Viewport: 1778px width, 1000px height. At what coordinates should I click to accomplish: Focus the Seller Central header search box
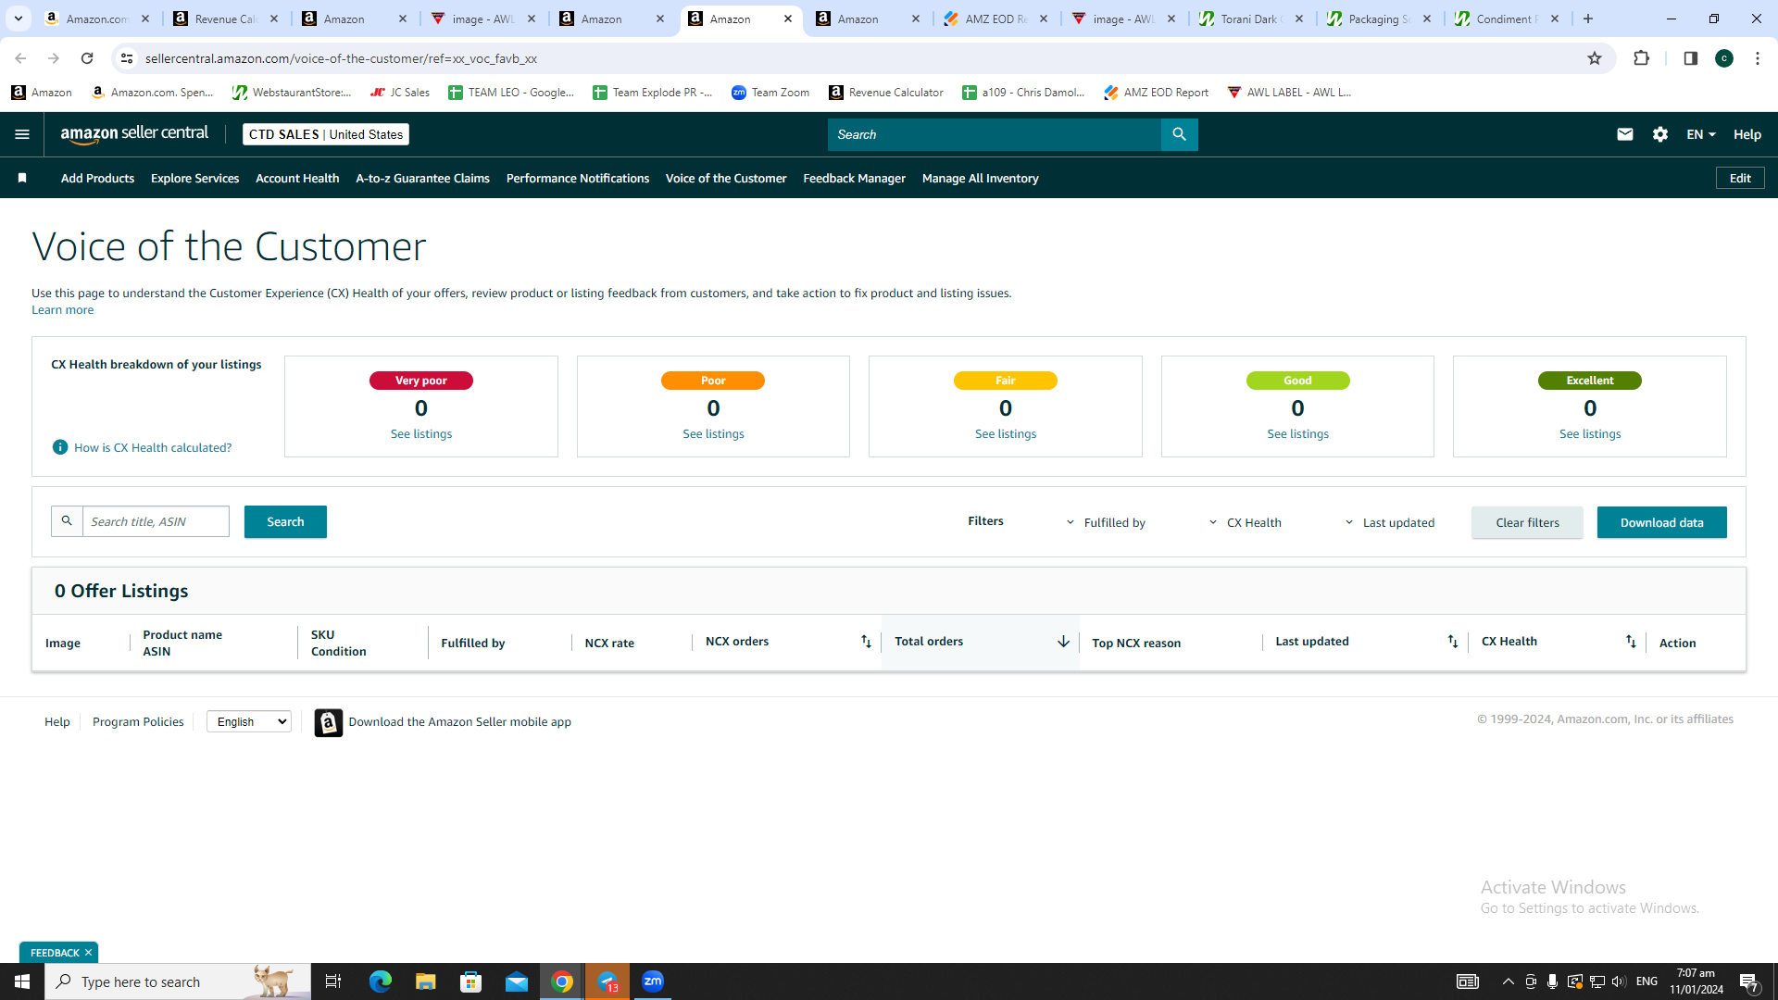coord(994,134)
